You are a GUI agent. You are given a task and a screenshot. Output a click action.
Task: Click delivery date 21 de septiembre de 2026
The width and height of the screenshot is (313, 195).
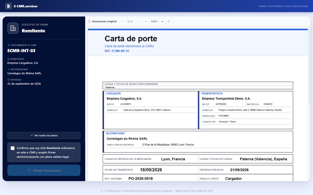pos(24,84)
